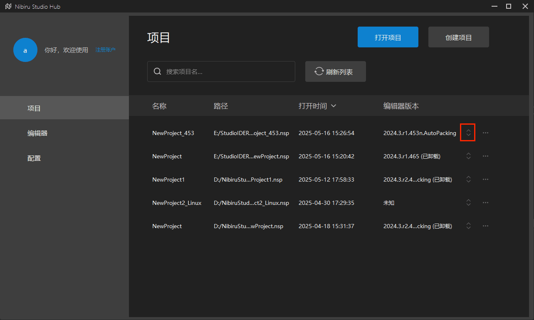Open the 配置 sidebar section
The image size is (534, 320).
click(34, 158)
